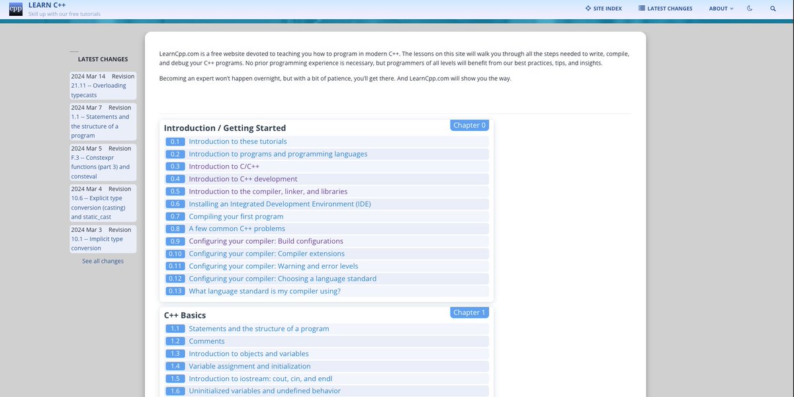The image size is (794, 397).
Task: Open the Site Index menu item
Action: [603, 9]
